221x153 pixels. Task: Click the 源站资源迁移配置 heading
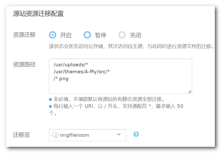click(x=38, y=14)
